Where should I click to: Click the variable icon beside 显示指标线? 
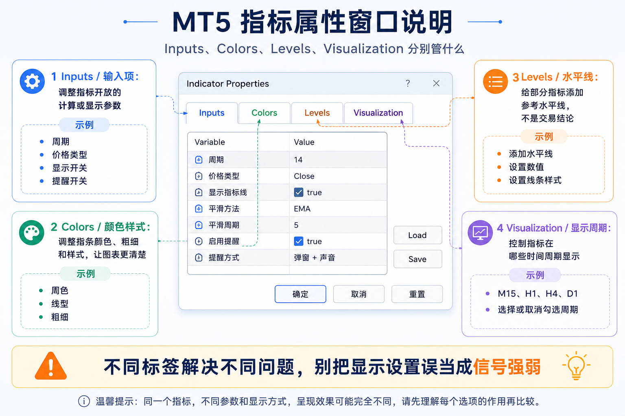click(x=199, y=192)
